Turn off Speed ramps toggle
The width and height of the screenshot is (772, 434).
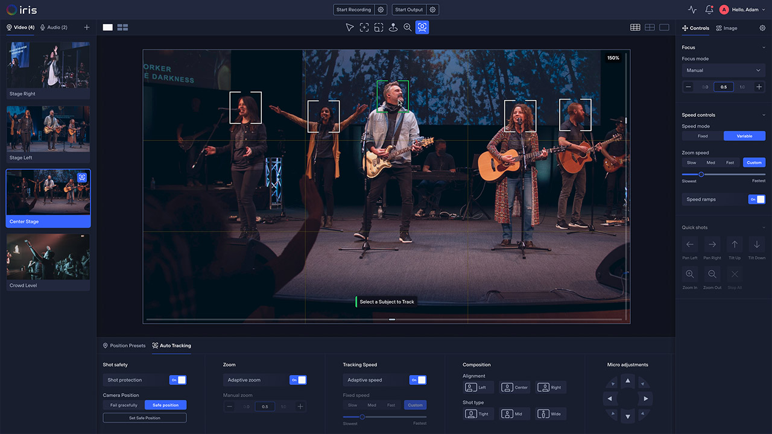756,199
